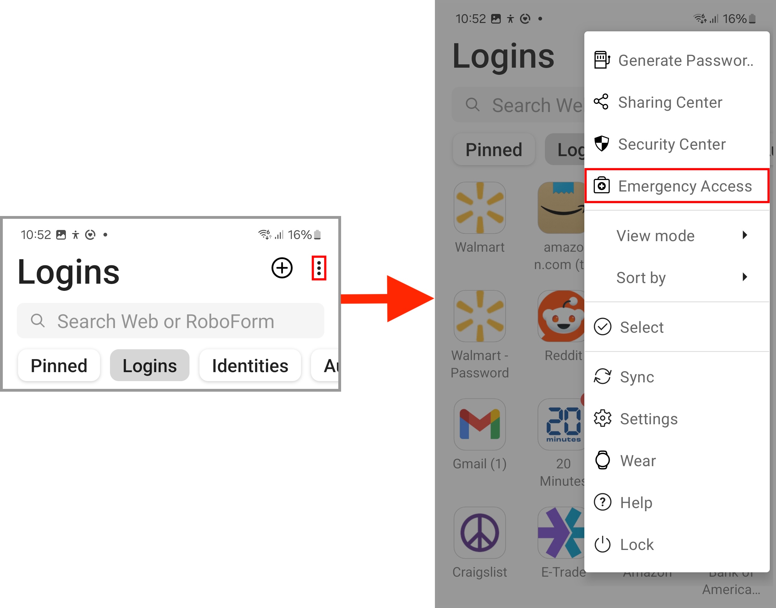
Task: Click the Generate Password dispenser icon
Action: [x=602, y=60]
